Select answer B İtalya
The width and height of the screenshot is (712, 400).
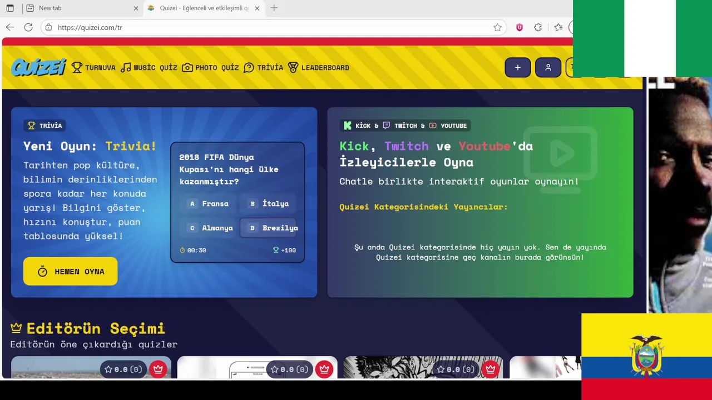[270, 203]
